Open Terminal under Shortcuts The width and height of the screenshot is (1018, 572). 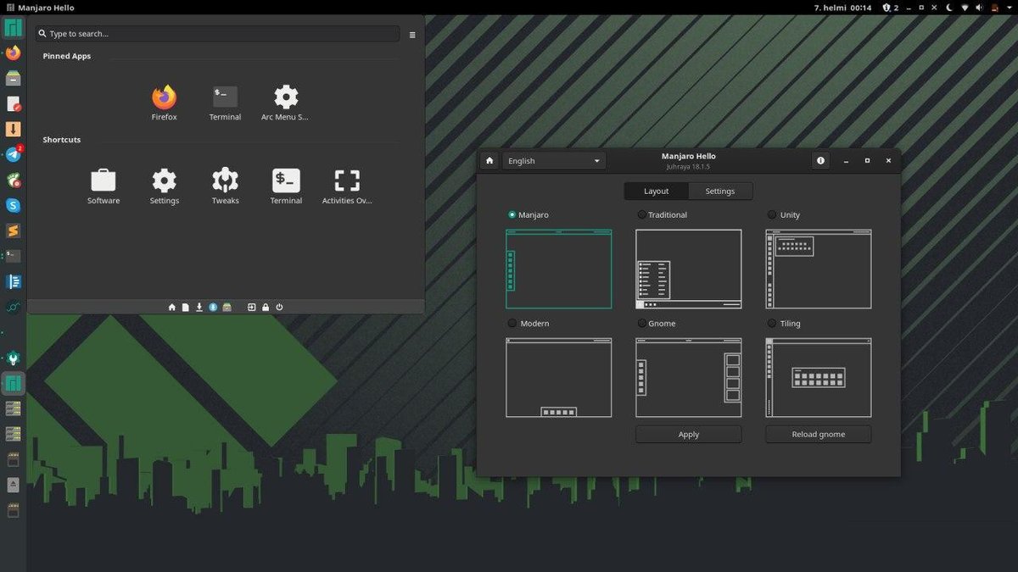tap(286, 186)
